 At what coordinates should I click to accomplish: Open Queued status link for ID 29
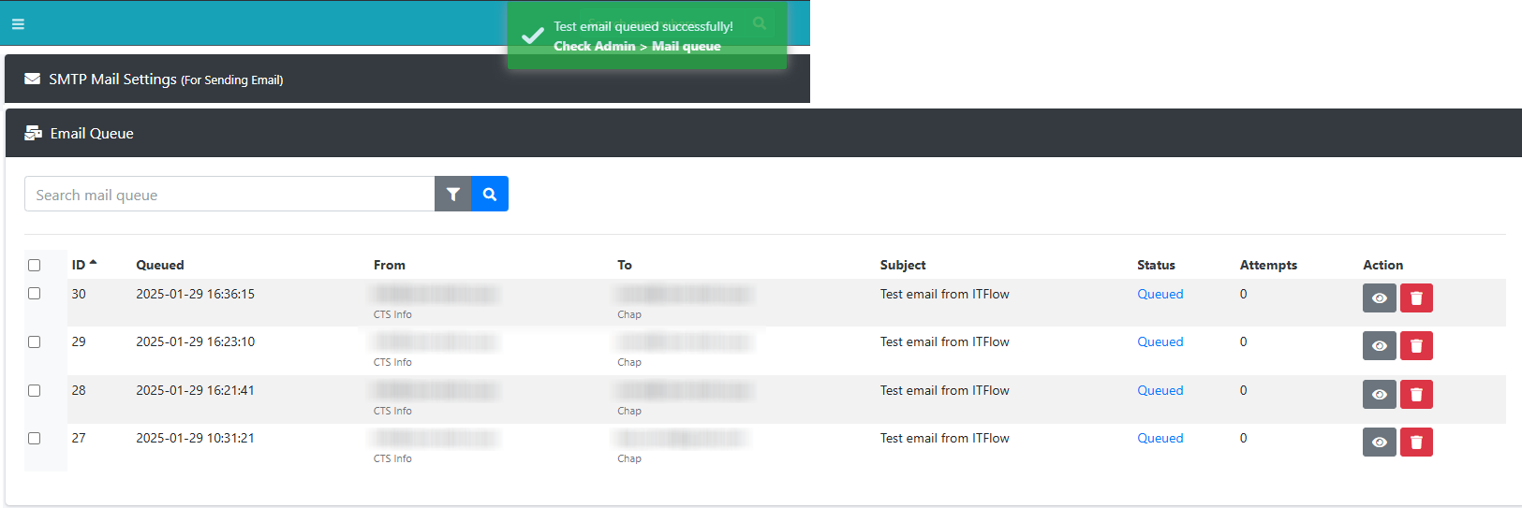pos(1160,341)
